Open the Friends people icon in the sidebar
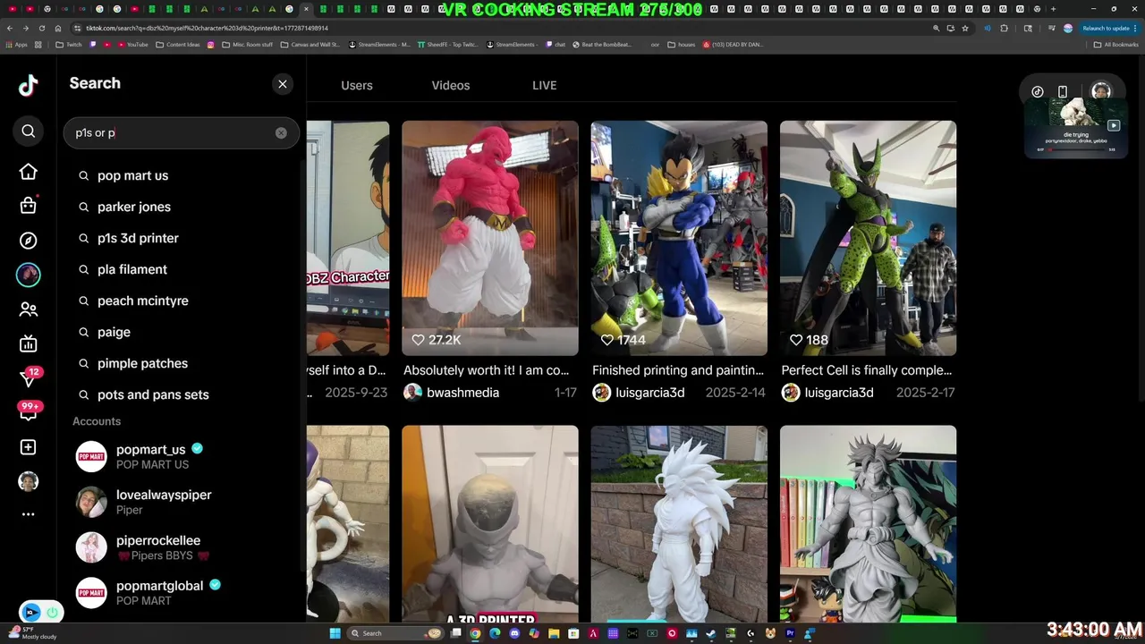 point(29,309)
